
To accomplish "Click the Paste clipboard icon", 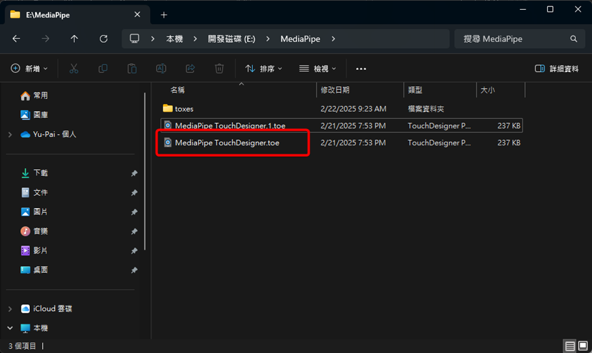I will (132, 69).
